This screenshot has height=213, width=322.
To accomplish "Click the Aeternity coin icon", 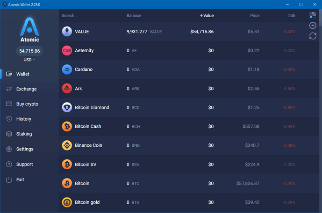I will (x=67, y=50).
